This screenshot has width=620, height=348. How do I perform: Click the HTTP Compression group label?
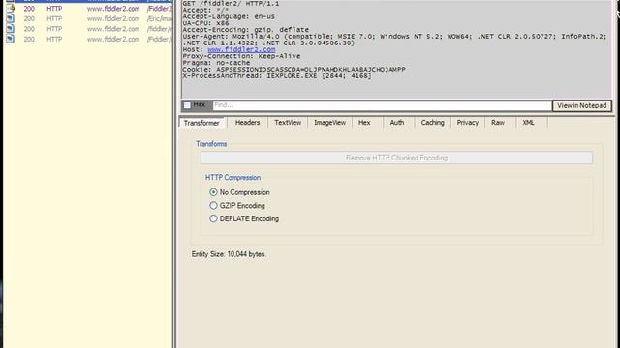point(232,178)
